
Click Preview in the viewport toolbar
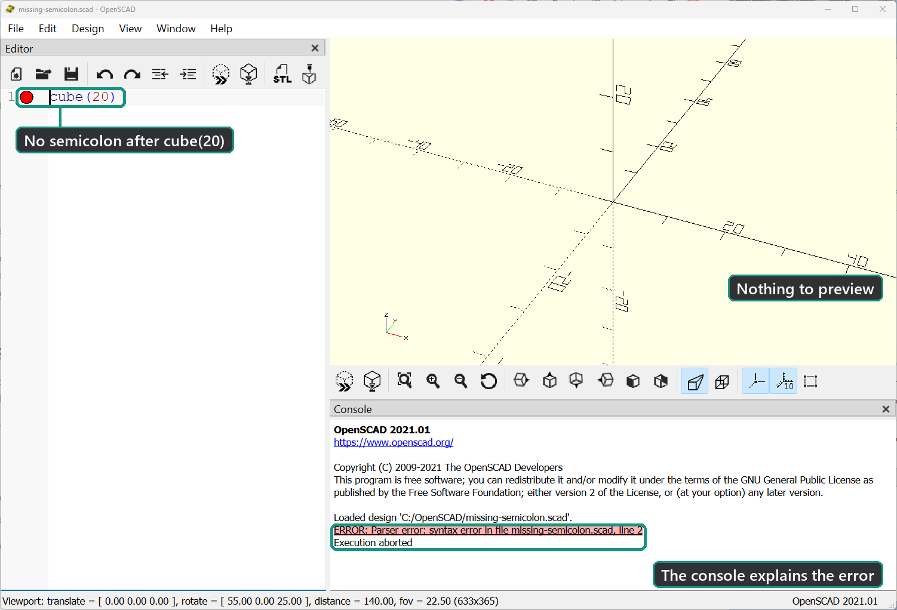click(x=345, y=381)
